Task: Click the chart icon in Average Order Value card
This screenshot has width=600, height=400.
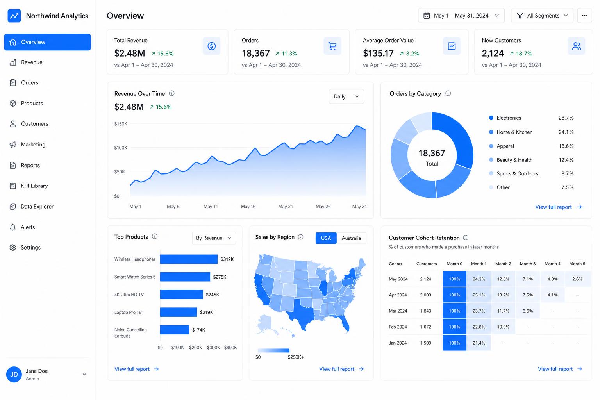Action: [x=452, y=46]
